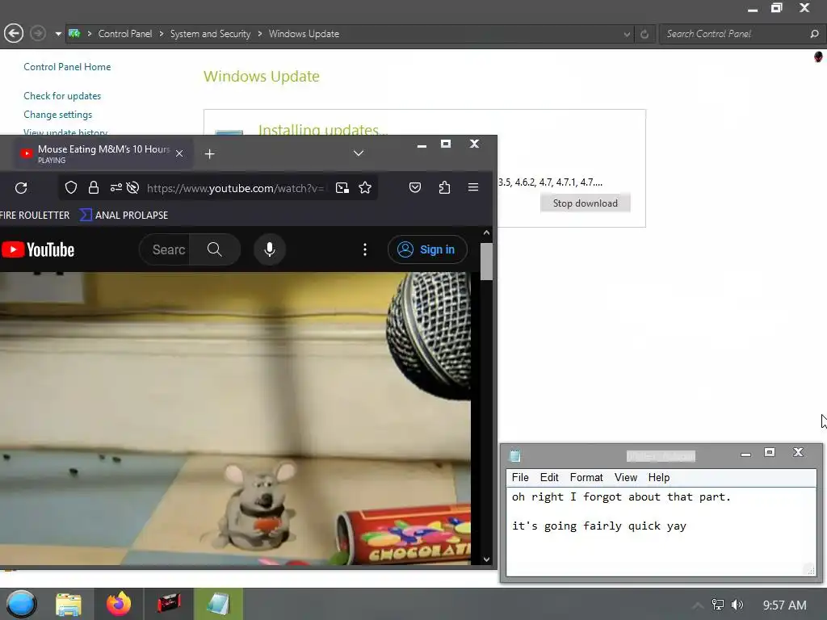Click the red taskbar application icon
The image size is (827, 620).
[x=169, y=604]
